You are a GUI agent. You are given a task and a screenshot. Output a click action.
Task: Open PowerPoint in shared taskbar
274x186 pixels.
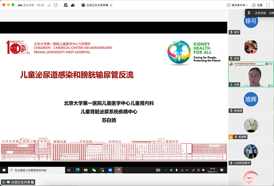pos(118,170)
